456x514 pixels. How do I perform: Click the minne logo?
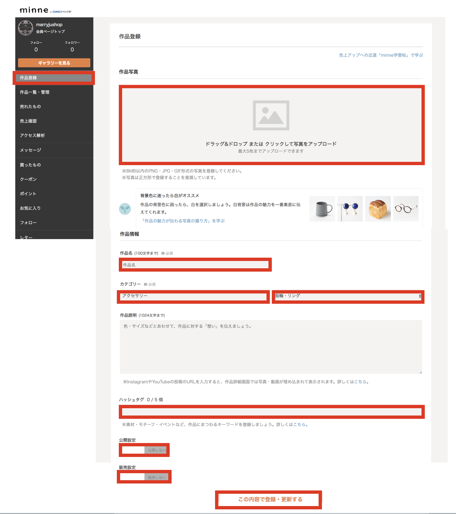point(34,10)
